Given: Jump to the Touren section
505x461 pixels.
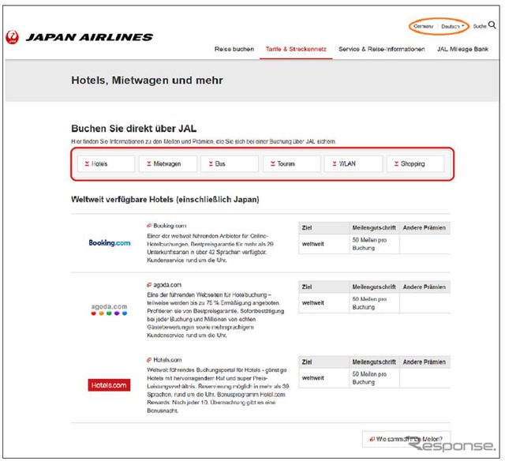Looking at the screenshot, I should pyautogui.click(x=292, y=163).
